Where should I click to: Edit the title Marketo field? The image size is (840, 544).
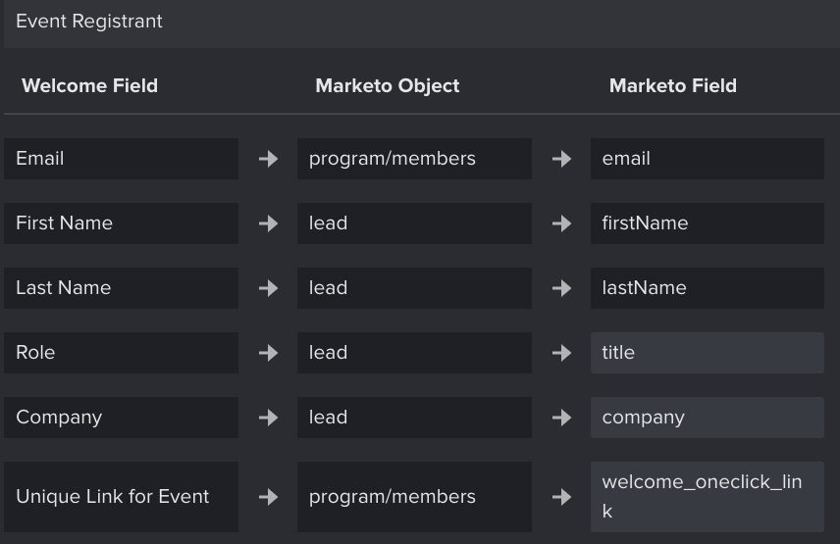coord(708,353)
